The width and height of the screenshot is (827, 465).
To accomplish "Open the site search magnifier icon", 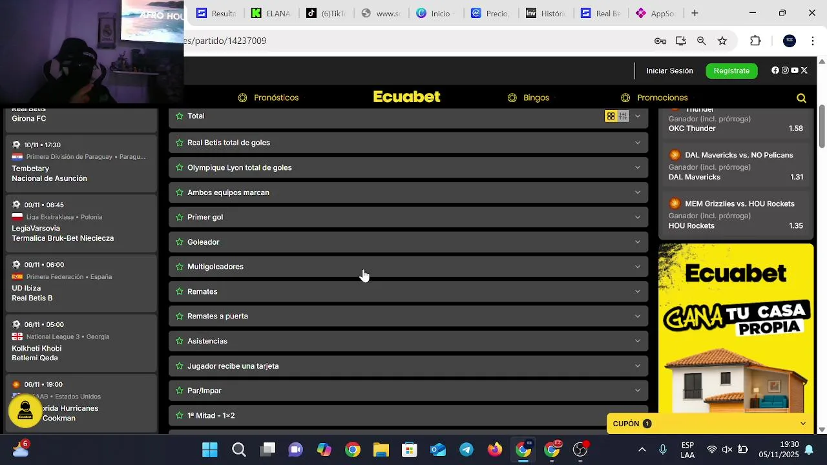I will [x=801, y=98].
